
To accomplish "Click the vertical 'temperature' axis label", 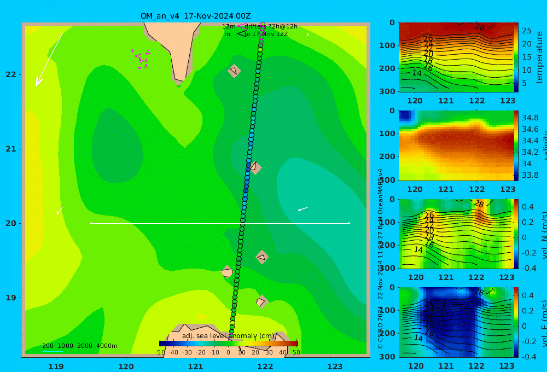I will click(x=539, y=57).
